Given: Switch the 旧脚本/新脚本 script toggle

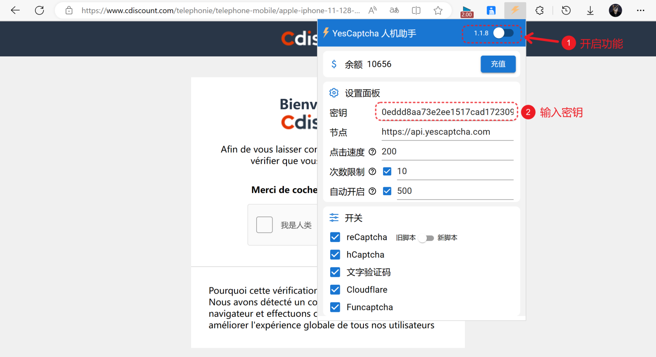Looking at the screenshot, I should tap(426, 238).
